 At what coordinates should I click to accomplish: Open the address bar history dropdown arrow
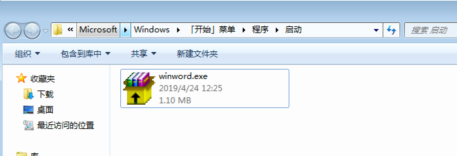pos(376,30)
